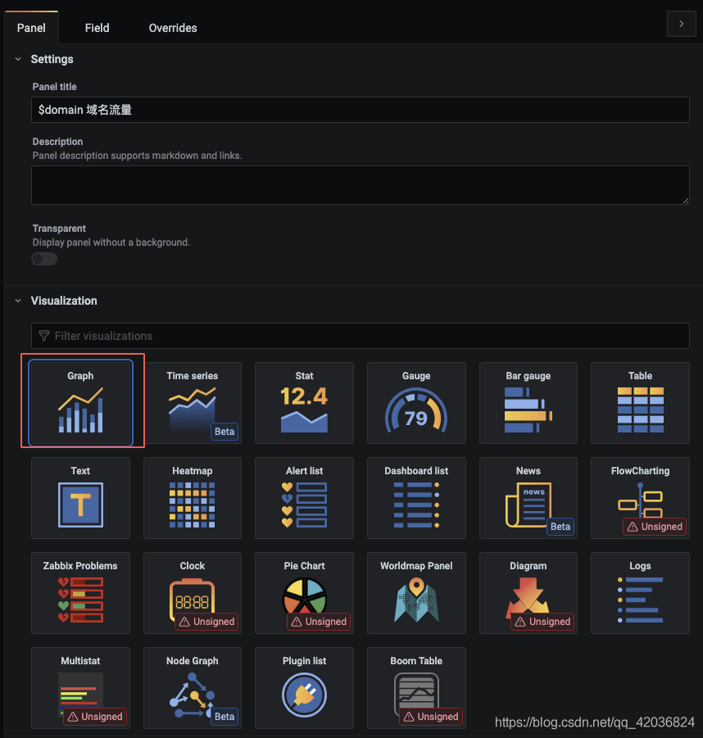Image resolution: width=703 pixels, height=738 pixels.
Task: Collapse the options pane with arrow button
Action: (682, 24)
